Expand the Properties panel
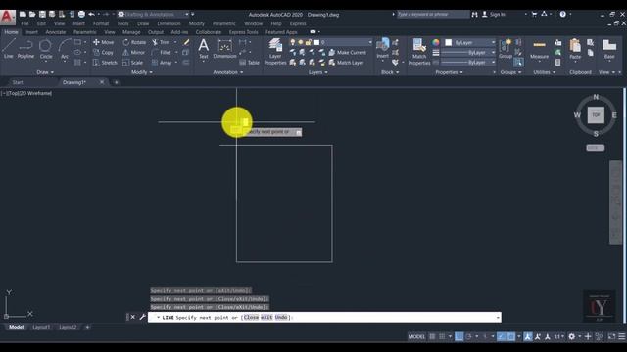The image size is (627, 352). [x=449, y=72]
